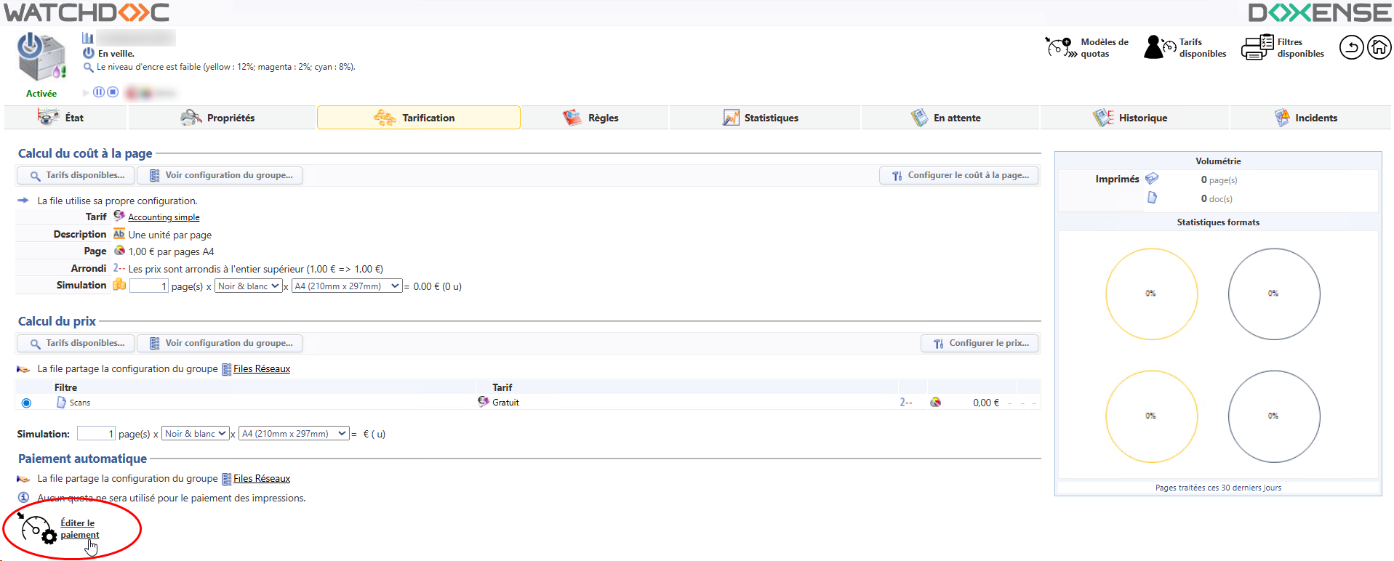Open Files Réseaux link under Paiement automatique
This screenshot has width=1394, height=561.
(262, 479)
